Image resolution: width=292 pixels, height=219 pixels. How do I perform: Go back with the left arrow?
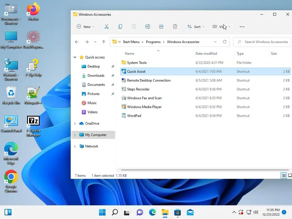pyautogui.click(x=77, y=42)
